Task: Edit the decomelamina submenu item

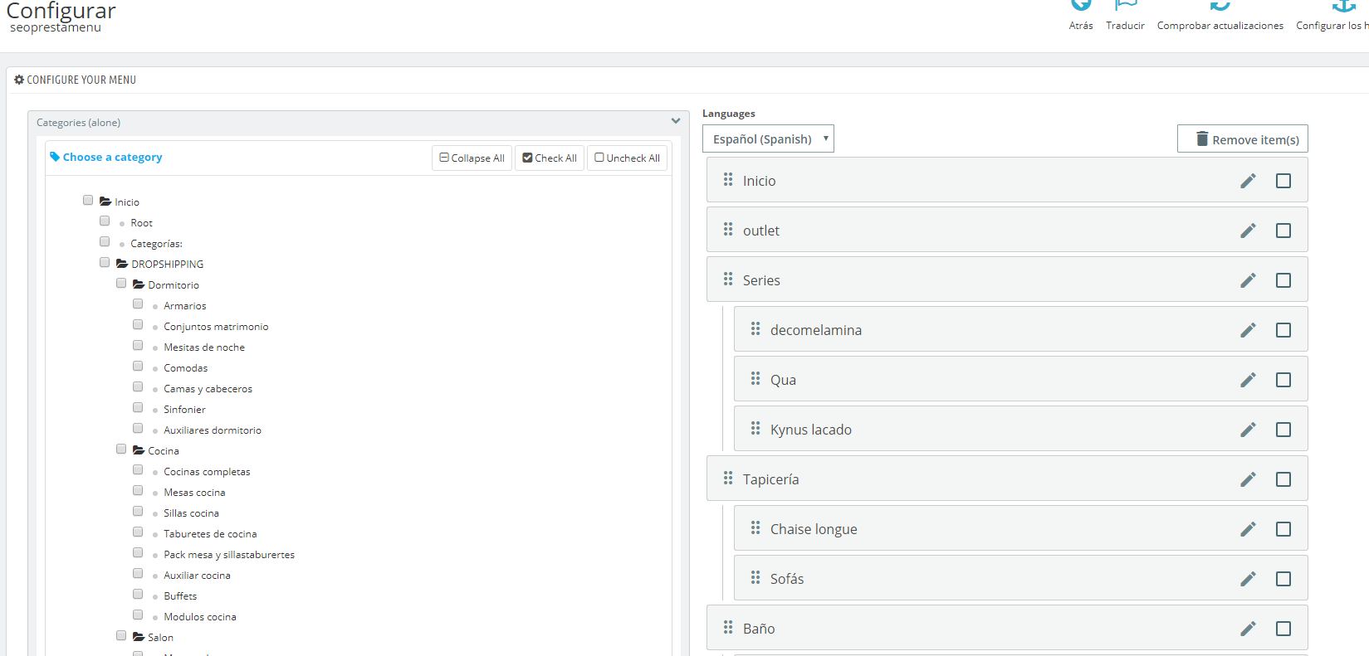Action: pyautogui.click(x=1248, y=330)
